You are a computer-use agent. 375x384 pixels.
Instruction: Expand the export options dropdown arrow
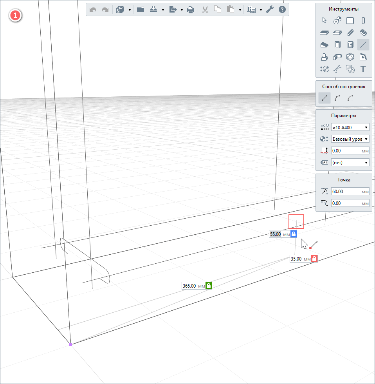(x=182, y=10)
